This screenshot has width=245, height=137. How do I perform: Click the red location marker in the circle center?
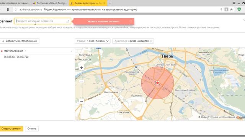(x=157, y=83)
